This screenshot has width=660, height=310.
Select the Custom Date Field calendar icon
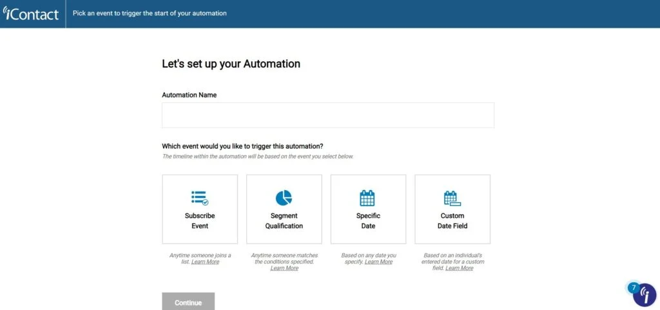[x=452, y=198]
